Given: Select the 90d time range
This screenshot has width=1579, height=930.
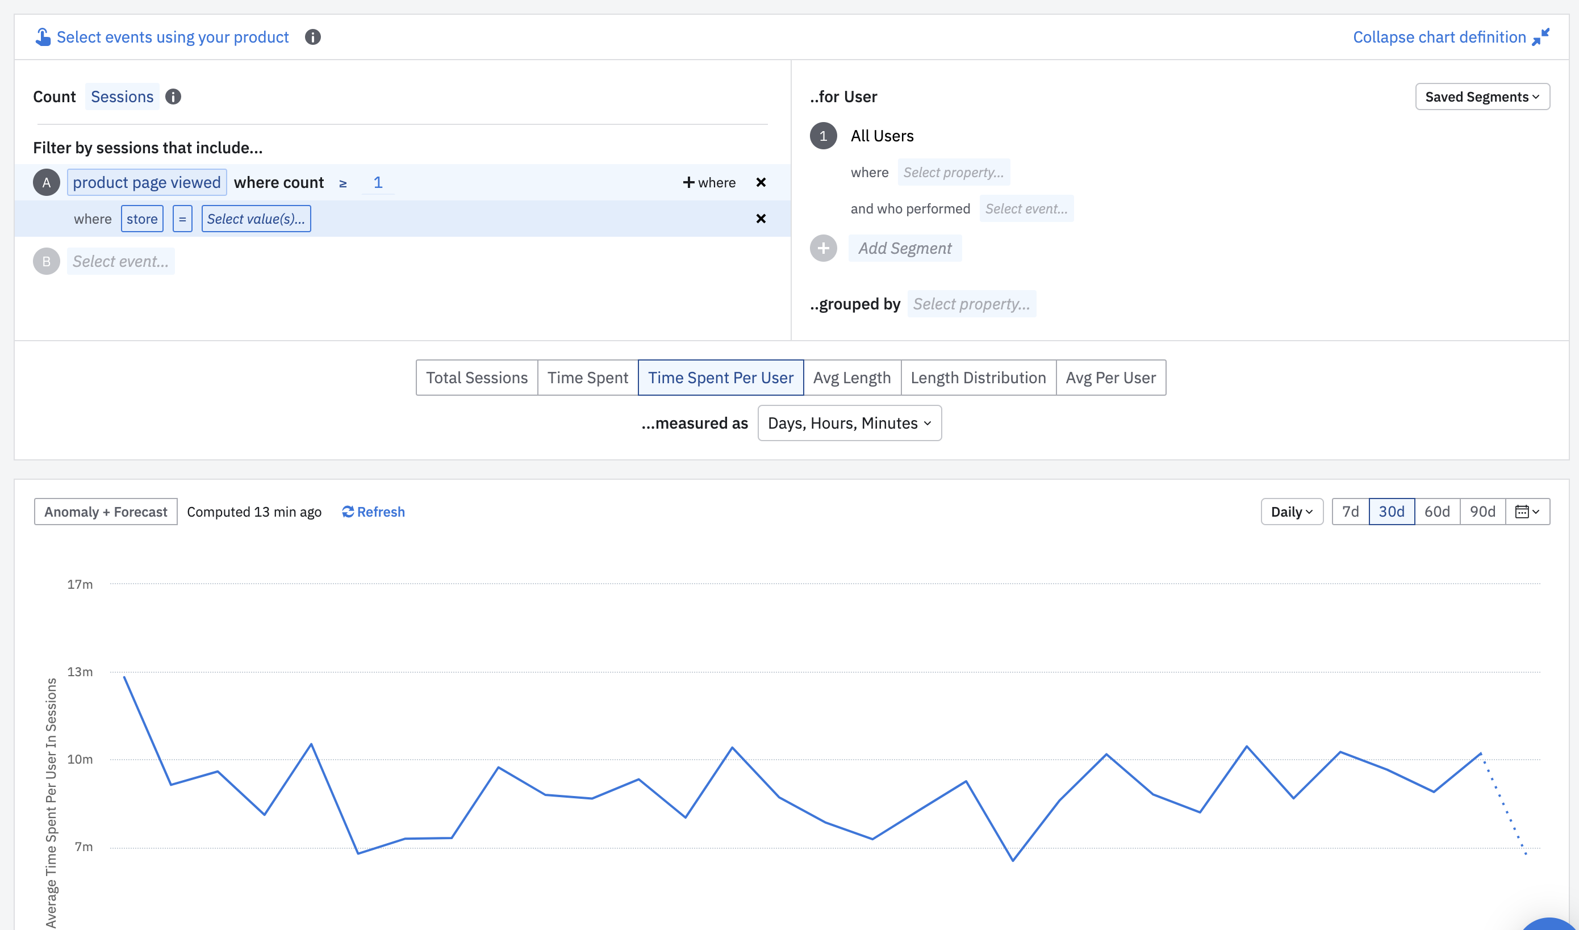Looking at the screenshot, I should pos(1482,512).
